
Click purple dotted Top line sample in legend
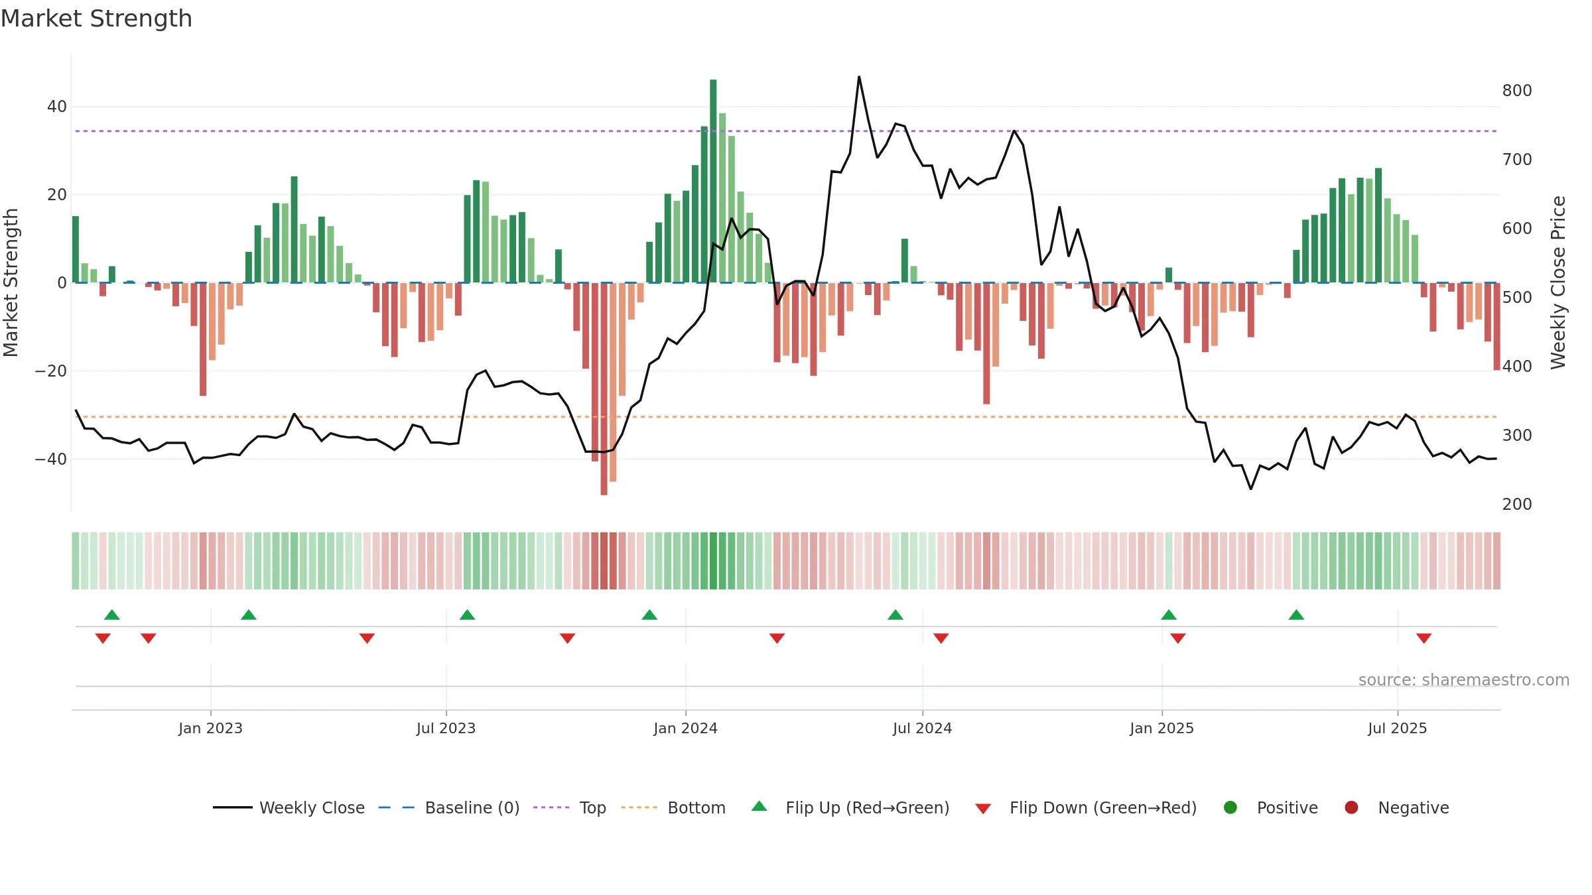click(x=551, y=807)
